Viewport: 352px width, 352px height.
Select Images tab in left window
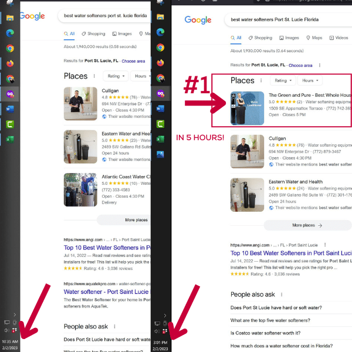122,34
